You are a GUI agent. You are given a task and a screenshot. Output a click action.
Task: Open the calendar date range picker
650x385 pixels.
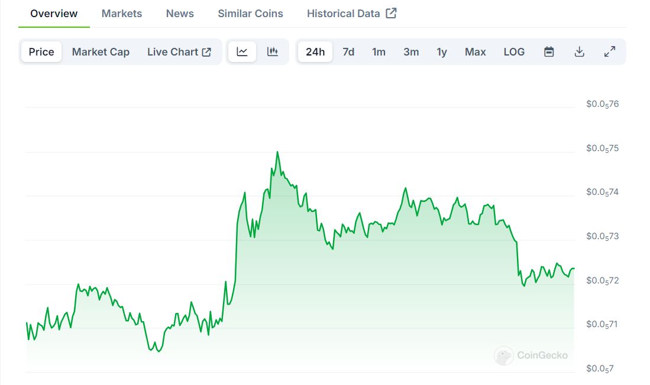[x=549, y=52]
